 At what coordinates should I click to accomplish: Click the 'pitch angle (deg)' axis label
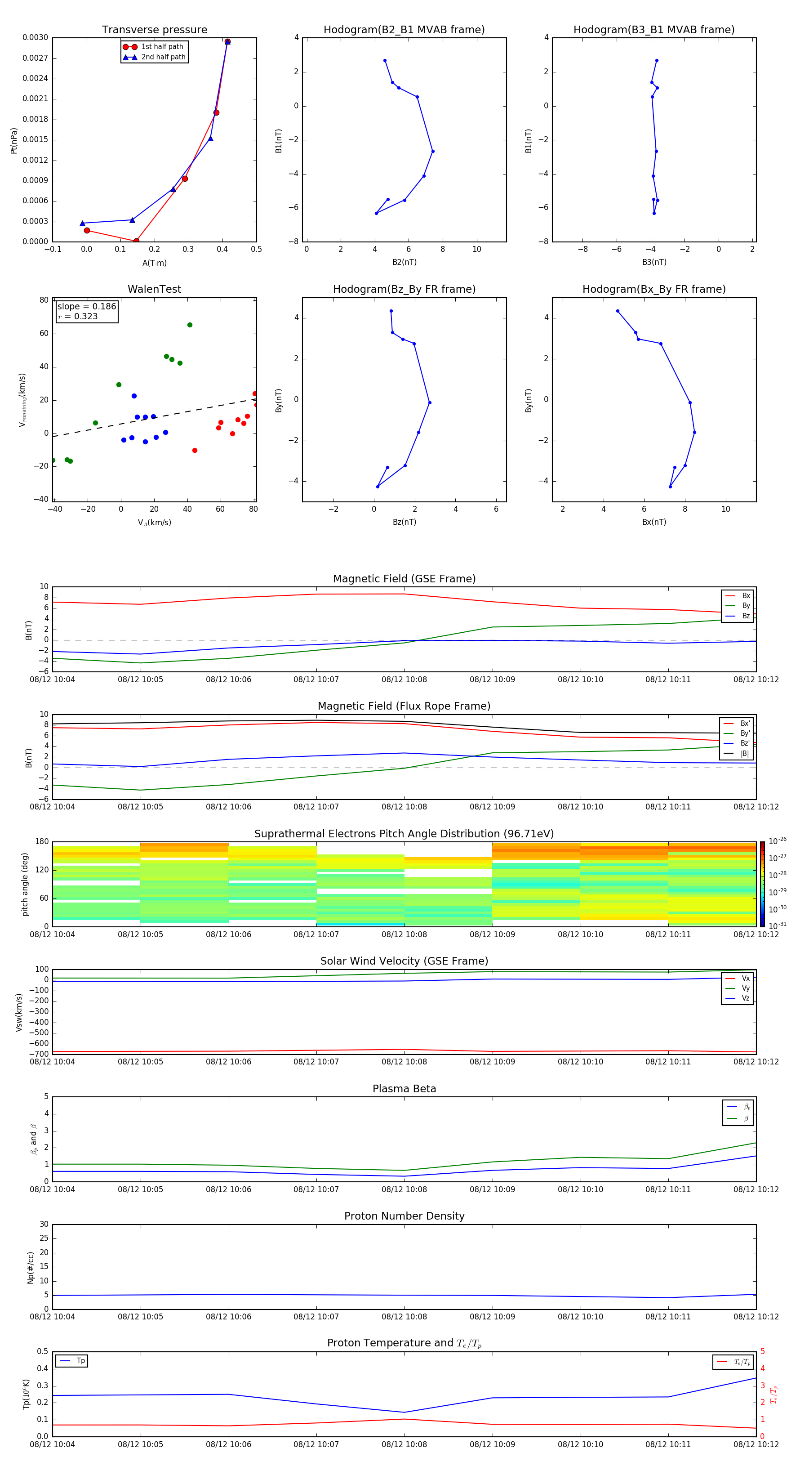[25, 884]
